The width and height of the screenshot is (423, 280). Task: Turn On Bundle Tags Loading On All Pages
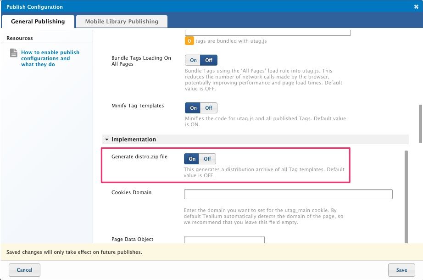pyautogui.click(x=193, y=60)
